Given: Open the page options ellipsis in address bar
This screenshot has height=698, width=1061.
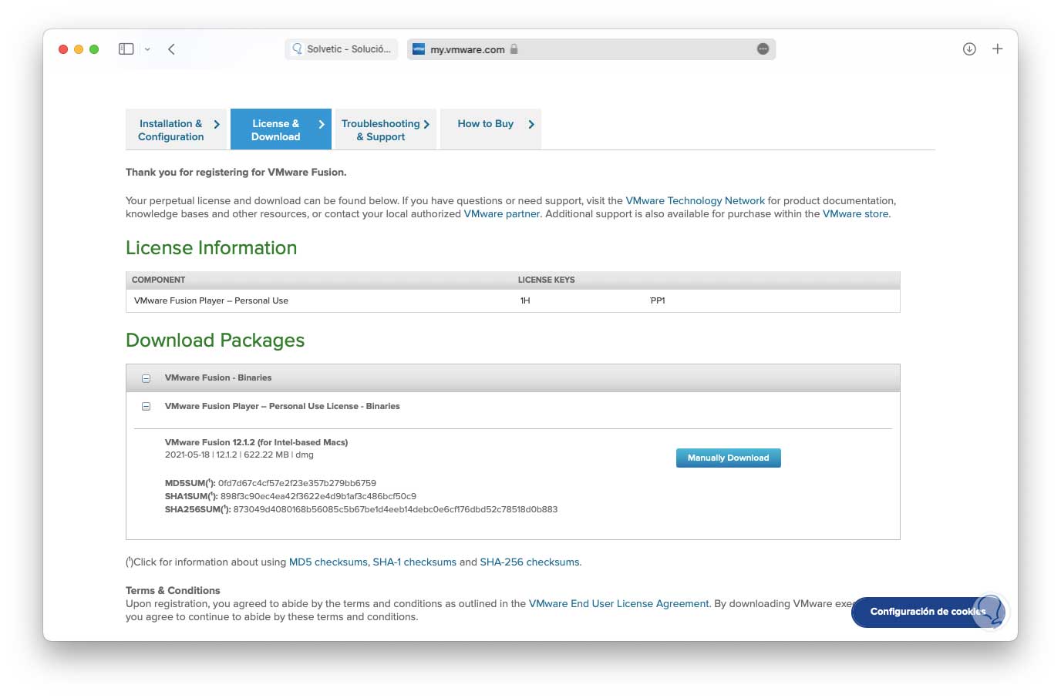Looking at the screenshot, I should (763, 49).
